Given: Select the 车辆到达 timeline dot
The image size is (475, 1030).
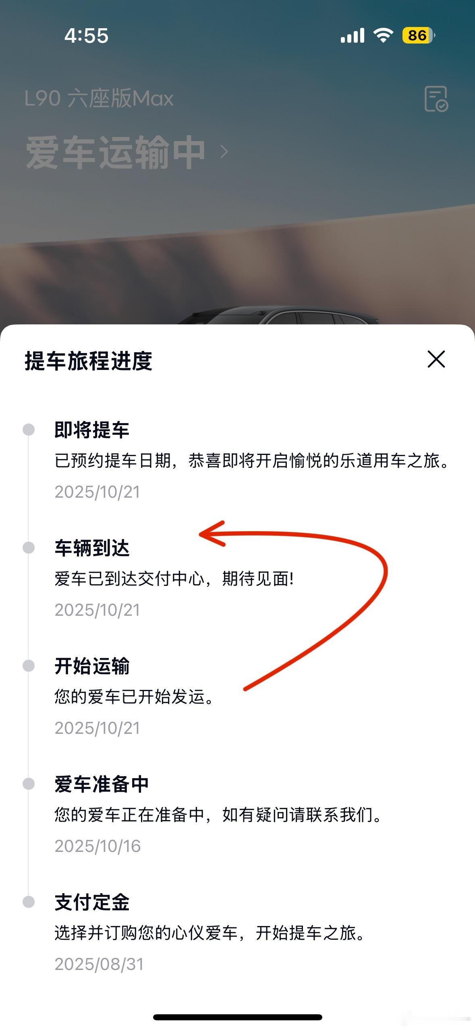Looking at the screenshot, I should (29, 548).
